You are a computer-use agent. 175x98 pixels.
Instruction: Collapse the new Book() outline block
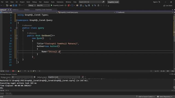16,38
